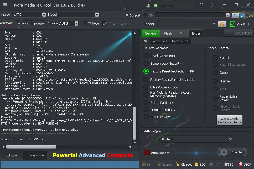Toggle the Auto Loader checkbox
The height and width of the screenshot is (169, 254).
(105, 24)
